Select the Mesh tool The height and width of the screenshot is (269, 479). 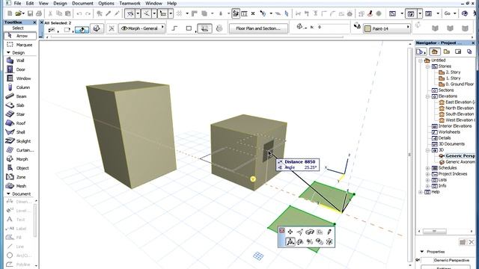pos(20,186)
